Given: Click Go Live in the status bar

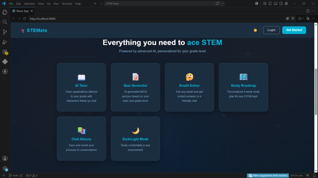Looking at the screenshot, I should (x=297, y=176).
